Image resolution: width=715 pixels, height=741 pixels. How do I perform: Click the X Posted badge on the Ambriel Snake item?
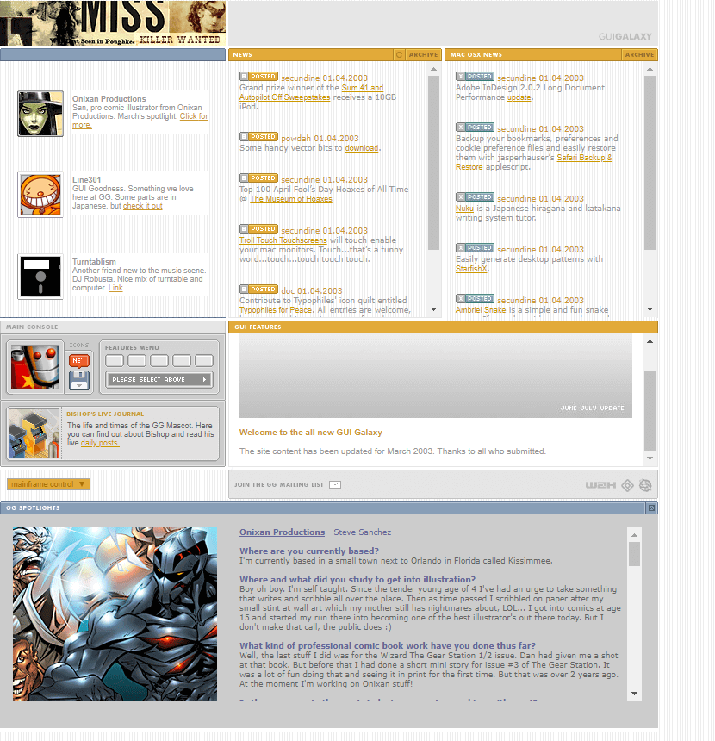coord(475,299)
